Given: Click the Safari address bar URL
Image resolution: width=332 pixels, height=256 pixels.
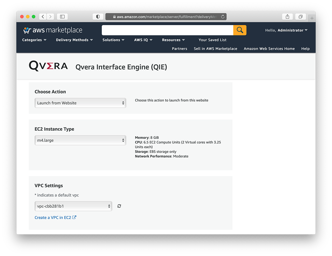Looking at the screenshot, I should [x=166, y=17].
